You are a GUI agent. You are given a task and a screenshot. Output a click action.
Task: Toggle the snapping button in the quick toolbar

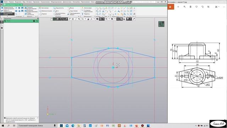[57, 19]
